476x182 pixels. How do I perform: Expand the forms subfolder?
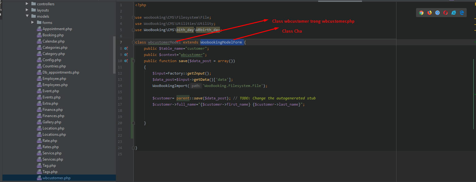[33, 23]
